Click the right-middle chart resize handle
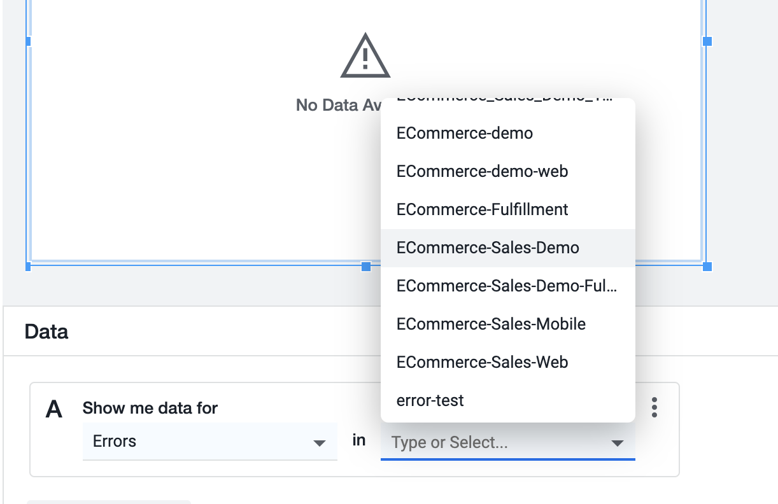The height and width of the screenshot is (504, 778). click(707, 41)
